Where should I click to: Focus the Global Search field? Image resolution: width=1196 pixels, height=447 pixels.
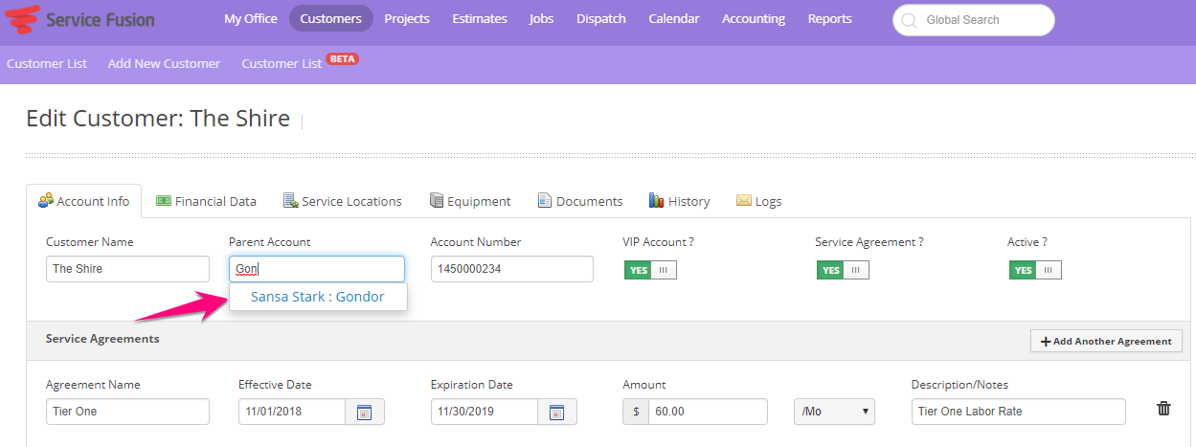click(x=974, y=20)
